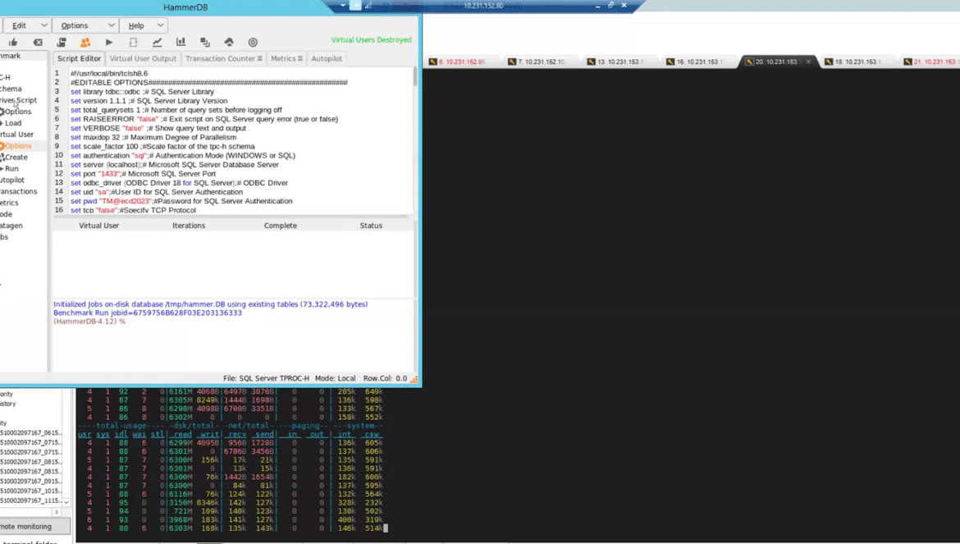Select Create under Virtual User

(16, 158)
